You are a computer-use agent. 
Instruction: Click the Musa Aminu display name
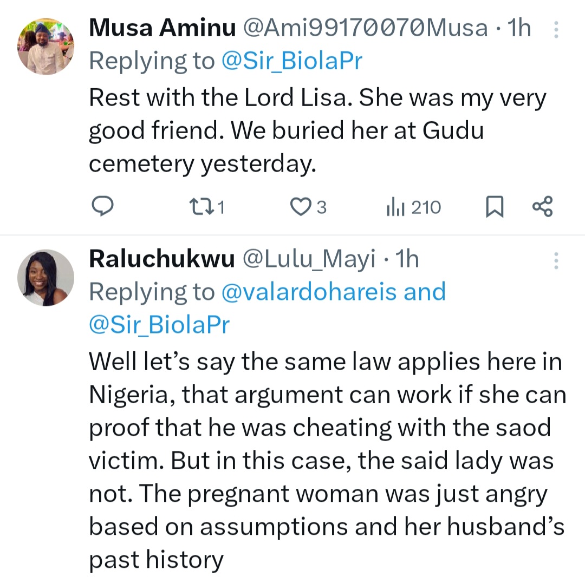(162, 29)
